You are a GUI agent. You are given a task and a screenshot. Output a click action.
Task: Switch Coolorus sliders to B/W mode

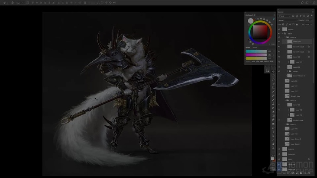pos(271,61)
